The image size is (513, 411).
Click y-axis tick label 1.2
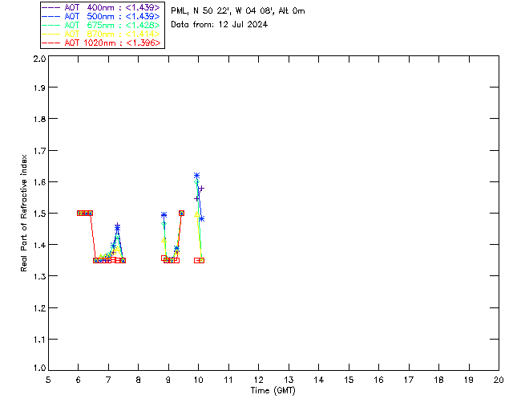(x=39, y=308)
